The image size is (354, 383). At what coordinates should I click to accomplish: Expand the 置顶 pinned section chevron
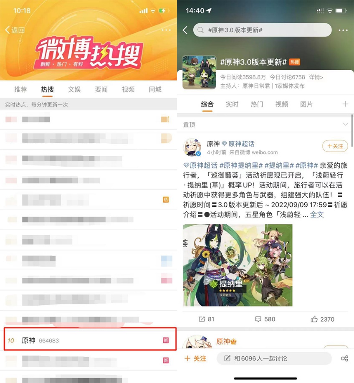coord(345,124)
